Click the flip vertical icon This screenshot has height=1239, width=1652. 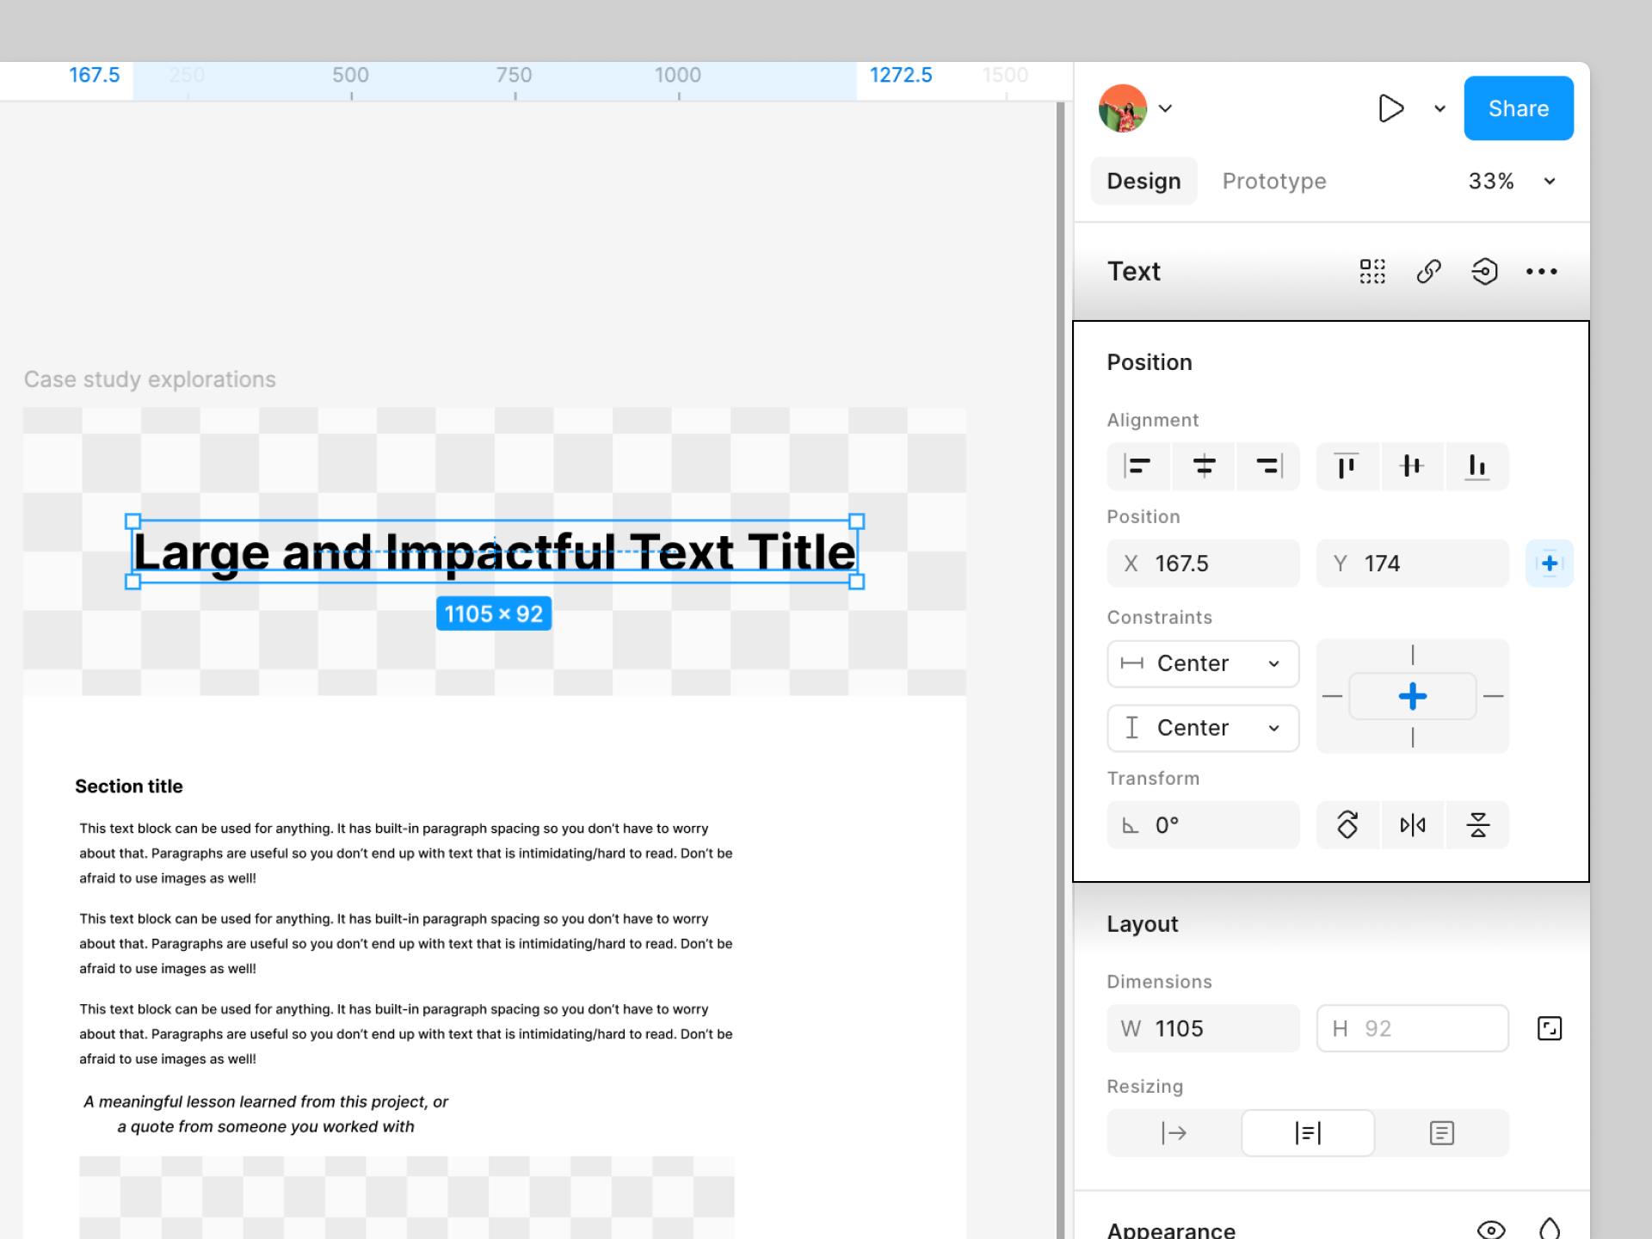[x=1477, y=825]
